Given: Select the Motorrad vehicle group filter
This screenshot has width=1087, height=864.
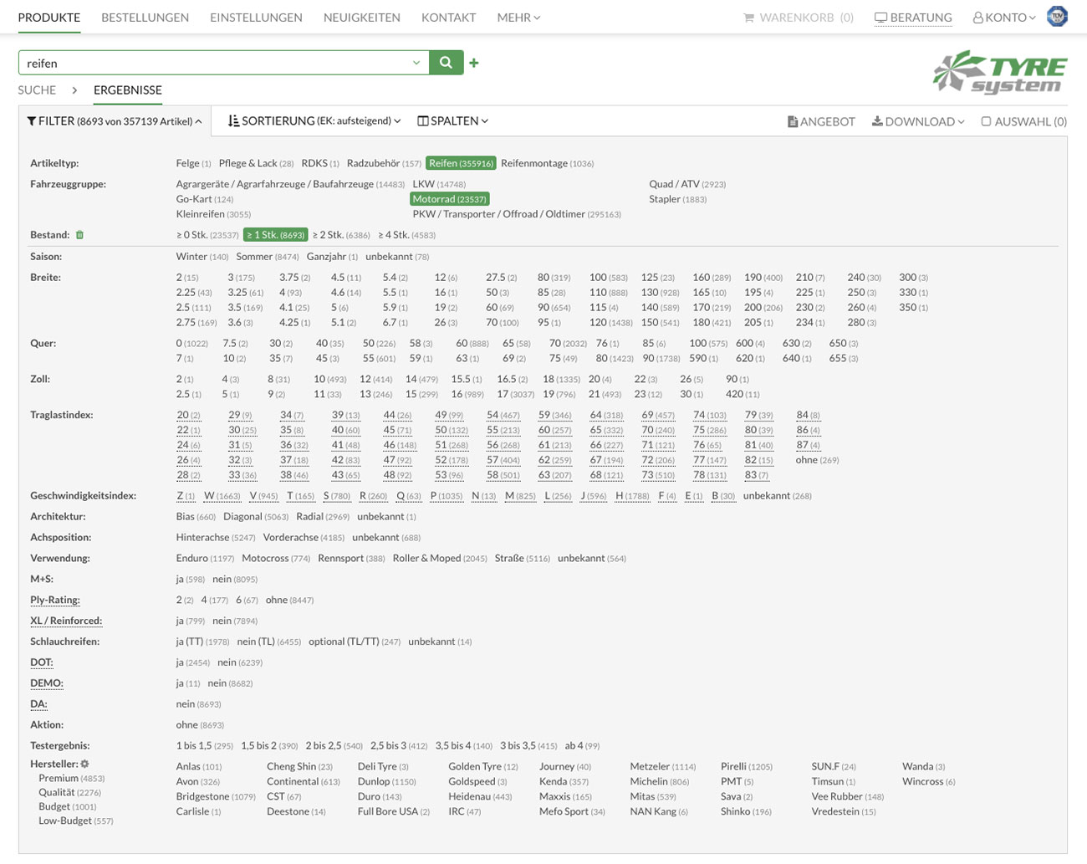Looking at the screenshot, I should (x=449, y=198).
